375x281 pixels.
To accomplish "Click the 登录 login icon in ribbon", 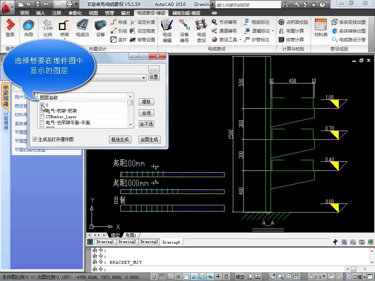I will [10, 28].
